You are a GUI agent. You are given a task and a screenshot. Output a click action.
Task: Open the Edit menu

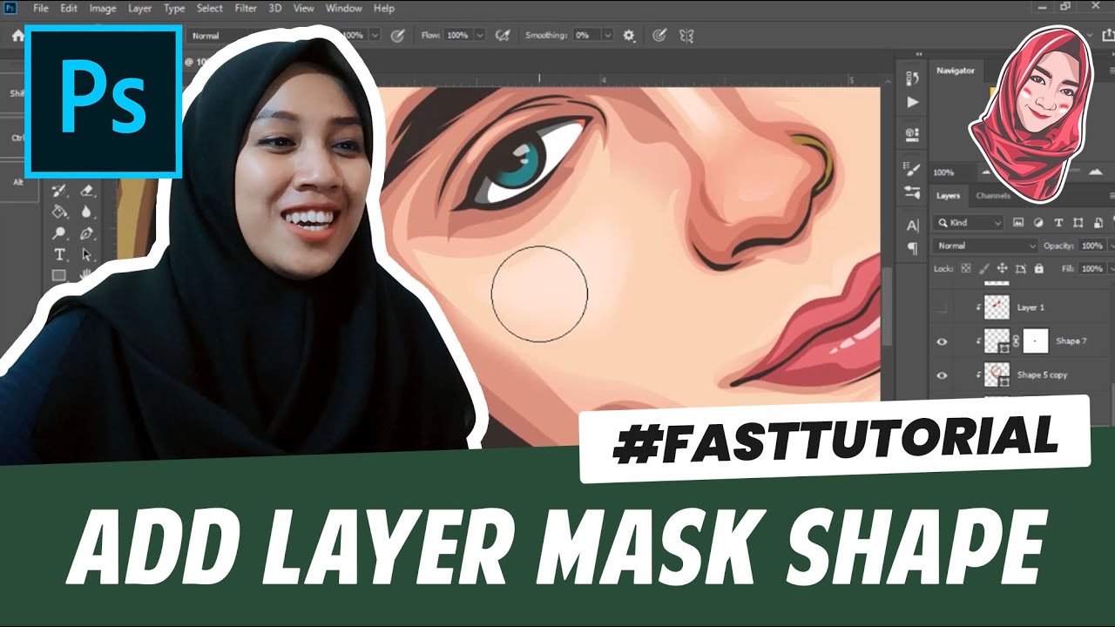69,8
